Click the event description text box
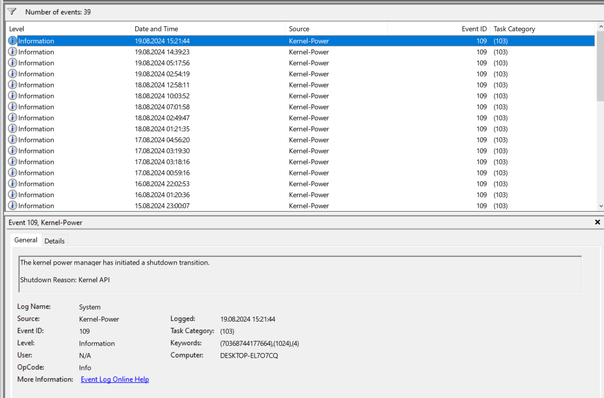The height and width of the screenshot is (398, 604). point(300,274)
